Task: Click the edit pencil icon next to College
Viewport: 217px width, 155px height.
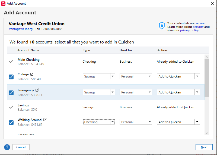Action: [32, 74]
